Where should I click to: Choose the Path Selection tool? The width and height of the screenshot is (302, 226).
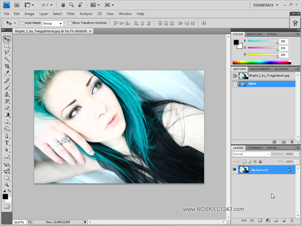coord(7,149)
